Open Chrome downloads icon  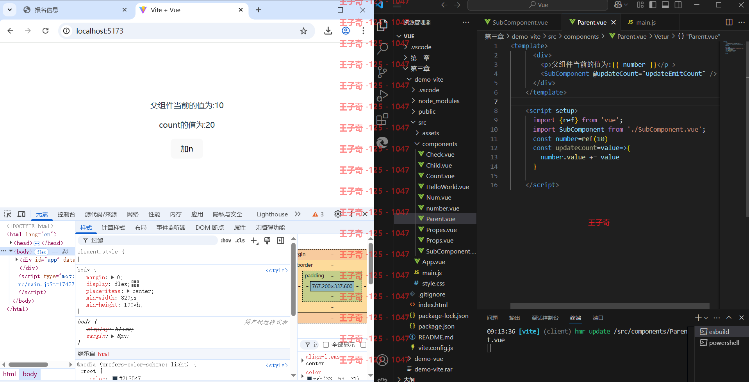[328, 31]
